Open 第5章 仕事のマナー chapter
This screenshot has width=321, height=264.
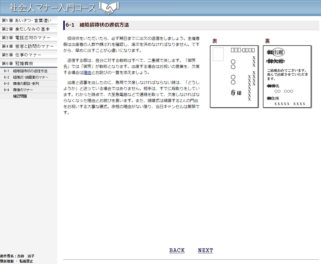click(x=22, y=55)
